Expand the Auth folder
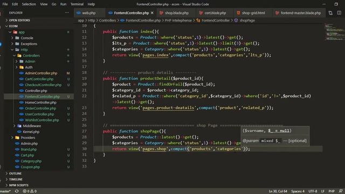Image resolution: width=345 pixels, height=194 pixels. (29, 67)
